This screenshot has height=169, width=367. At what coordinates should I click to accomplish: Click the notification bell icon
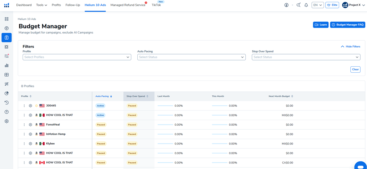pos(306,5)
